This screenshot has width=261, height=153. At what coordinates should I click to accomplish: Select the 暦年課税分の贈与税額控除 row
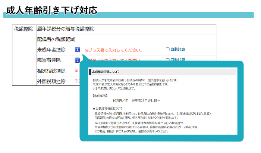pyautogui.click(x=65, y=29)
